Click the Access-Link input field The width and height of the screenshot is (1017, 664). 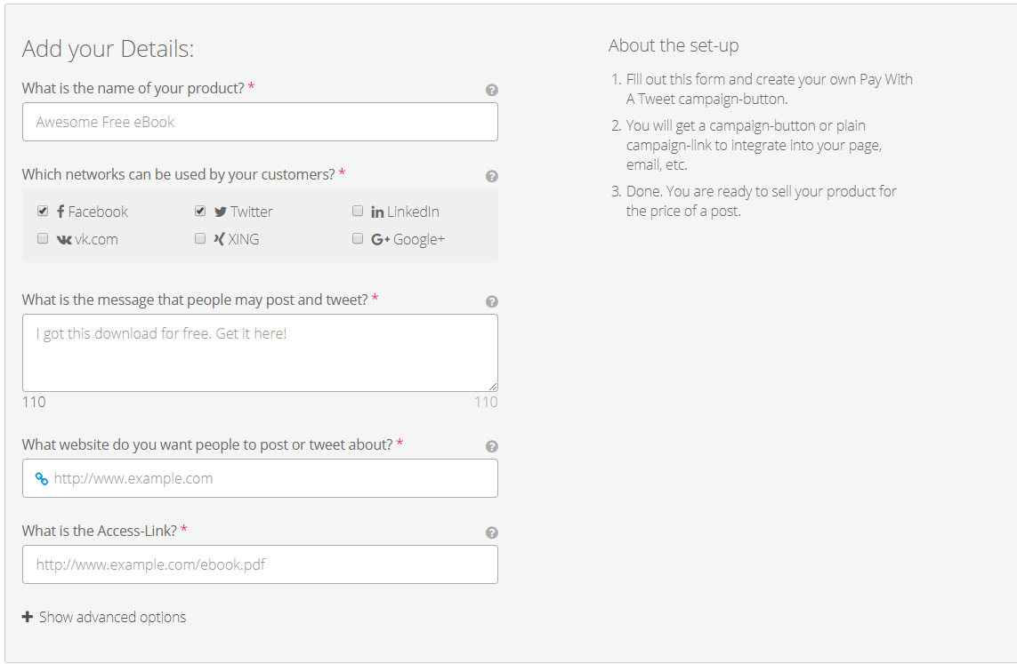[260, 564]
